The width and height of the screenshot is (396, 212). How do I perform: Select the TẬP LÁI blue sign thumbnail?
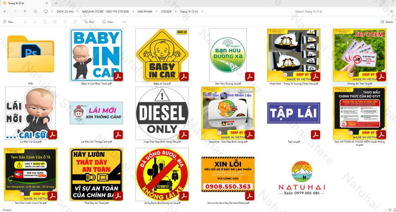coord(294,113)
